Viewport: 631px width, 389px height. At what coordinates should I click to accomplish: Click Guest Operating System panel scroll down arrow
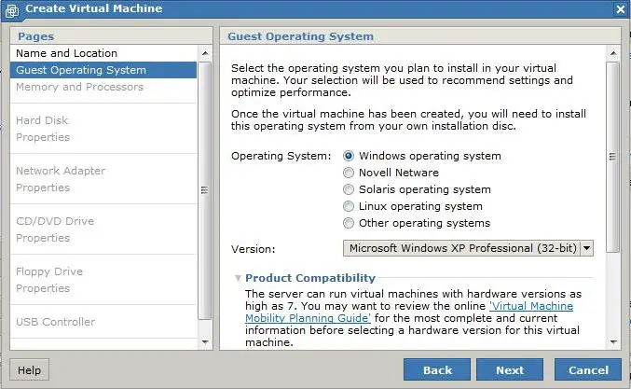pyautogui.click(x=613, y=342)
